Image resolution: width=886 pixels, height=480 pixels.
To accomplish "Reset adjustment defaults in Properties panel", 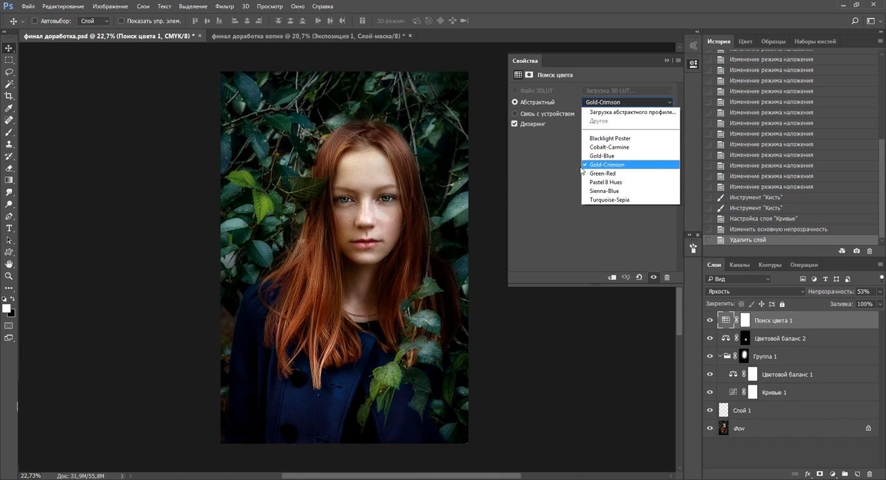I will click(639, 277).
